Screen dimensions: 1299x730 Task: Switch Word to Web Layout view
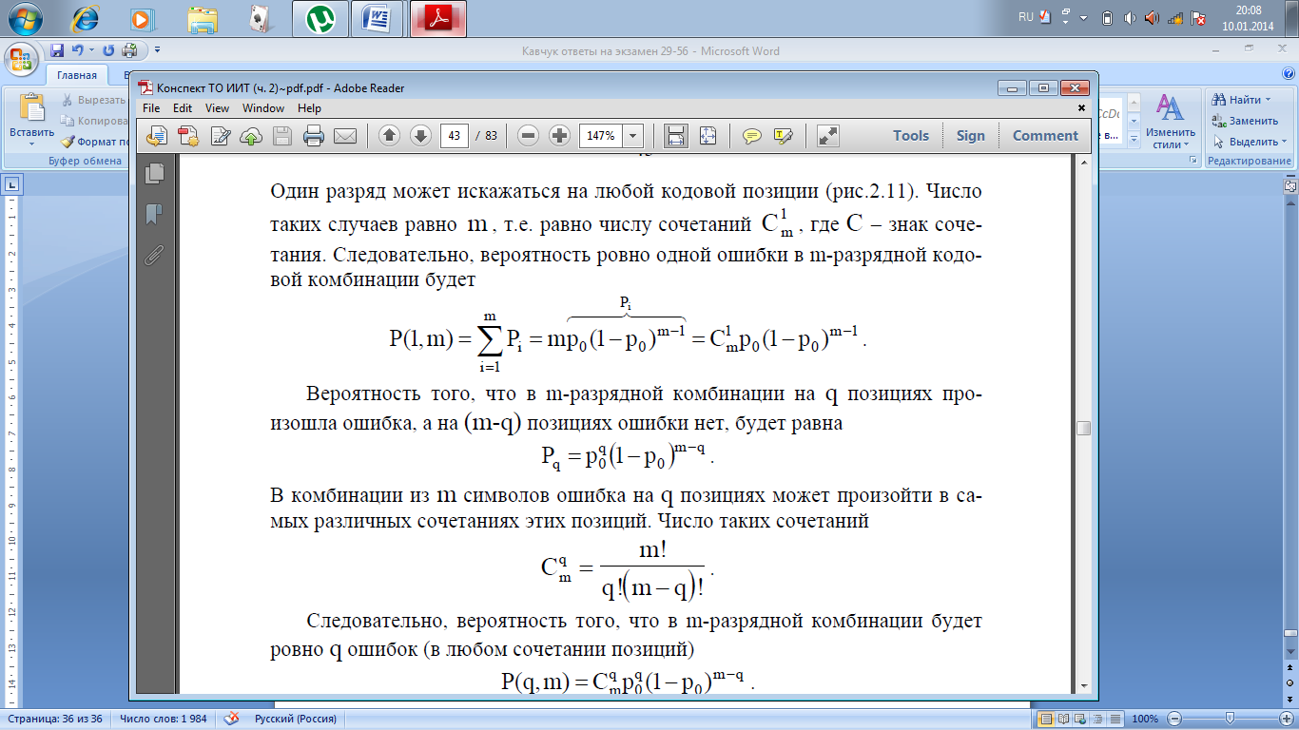(1081, 720)
